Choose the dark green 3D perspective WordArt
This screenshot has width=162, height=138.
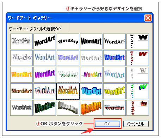45,108
